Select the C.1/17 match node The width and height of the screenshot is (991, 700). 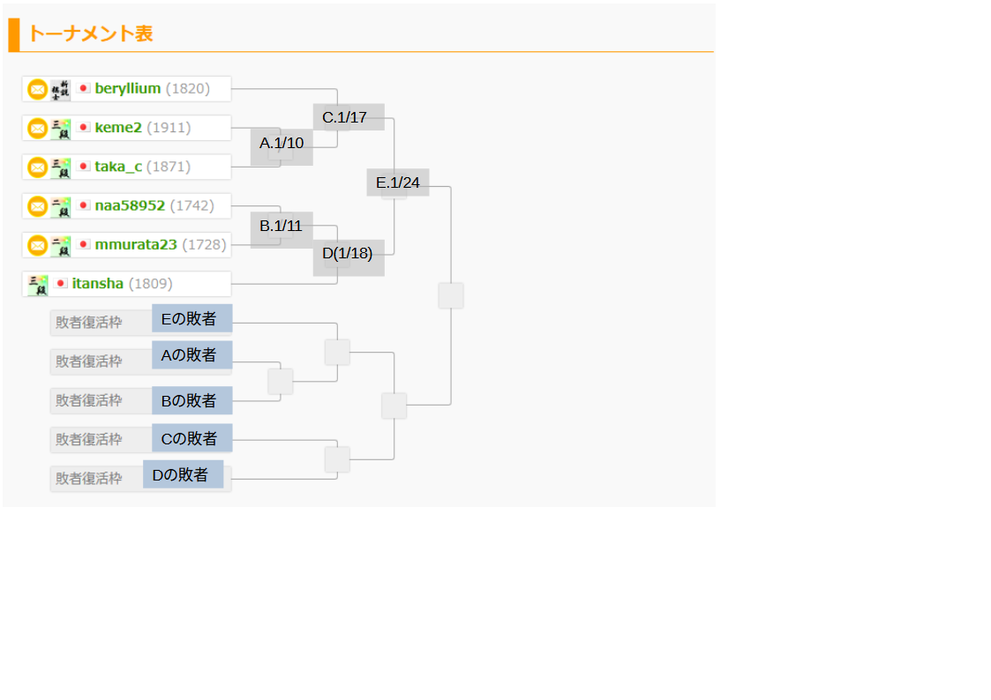[344, 117]
